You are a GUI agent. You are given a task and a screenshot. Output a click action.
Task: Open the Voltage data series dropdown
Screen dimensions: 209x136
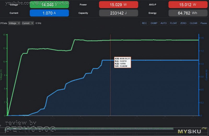tap(14, 23)
